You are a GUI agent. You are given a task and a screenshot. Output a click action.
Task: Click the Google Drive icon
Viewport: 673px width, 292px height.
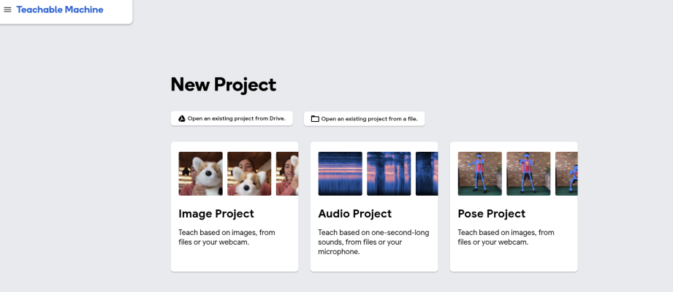182,119
